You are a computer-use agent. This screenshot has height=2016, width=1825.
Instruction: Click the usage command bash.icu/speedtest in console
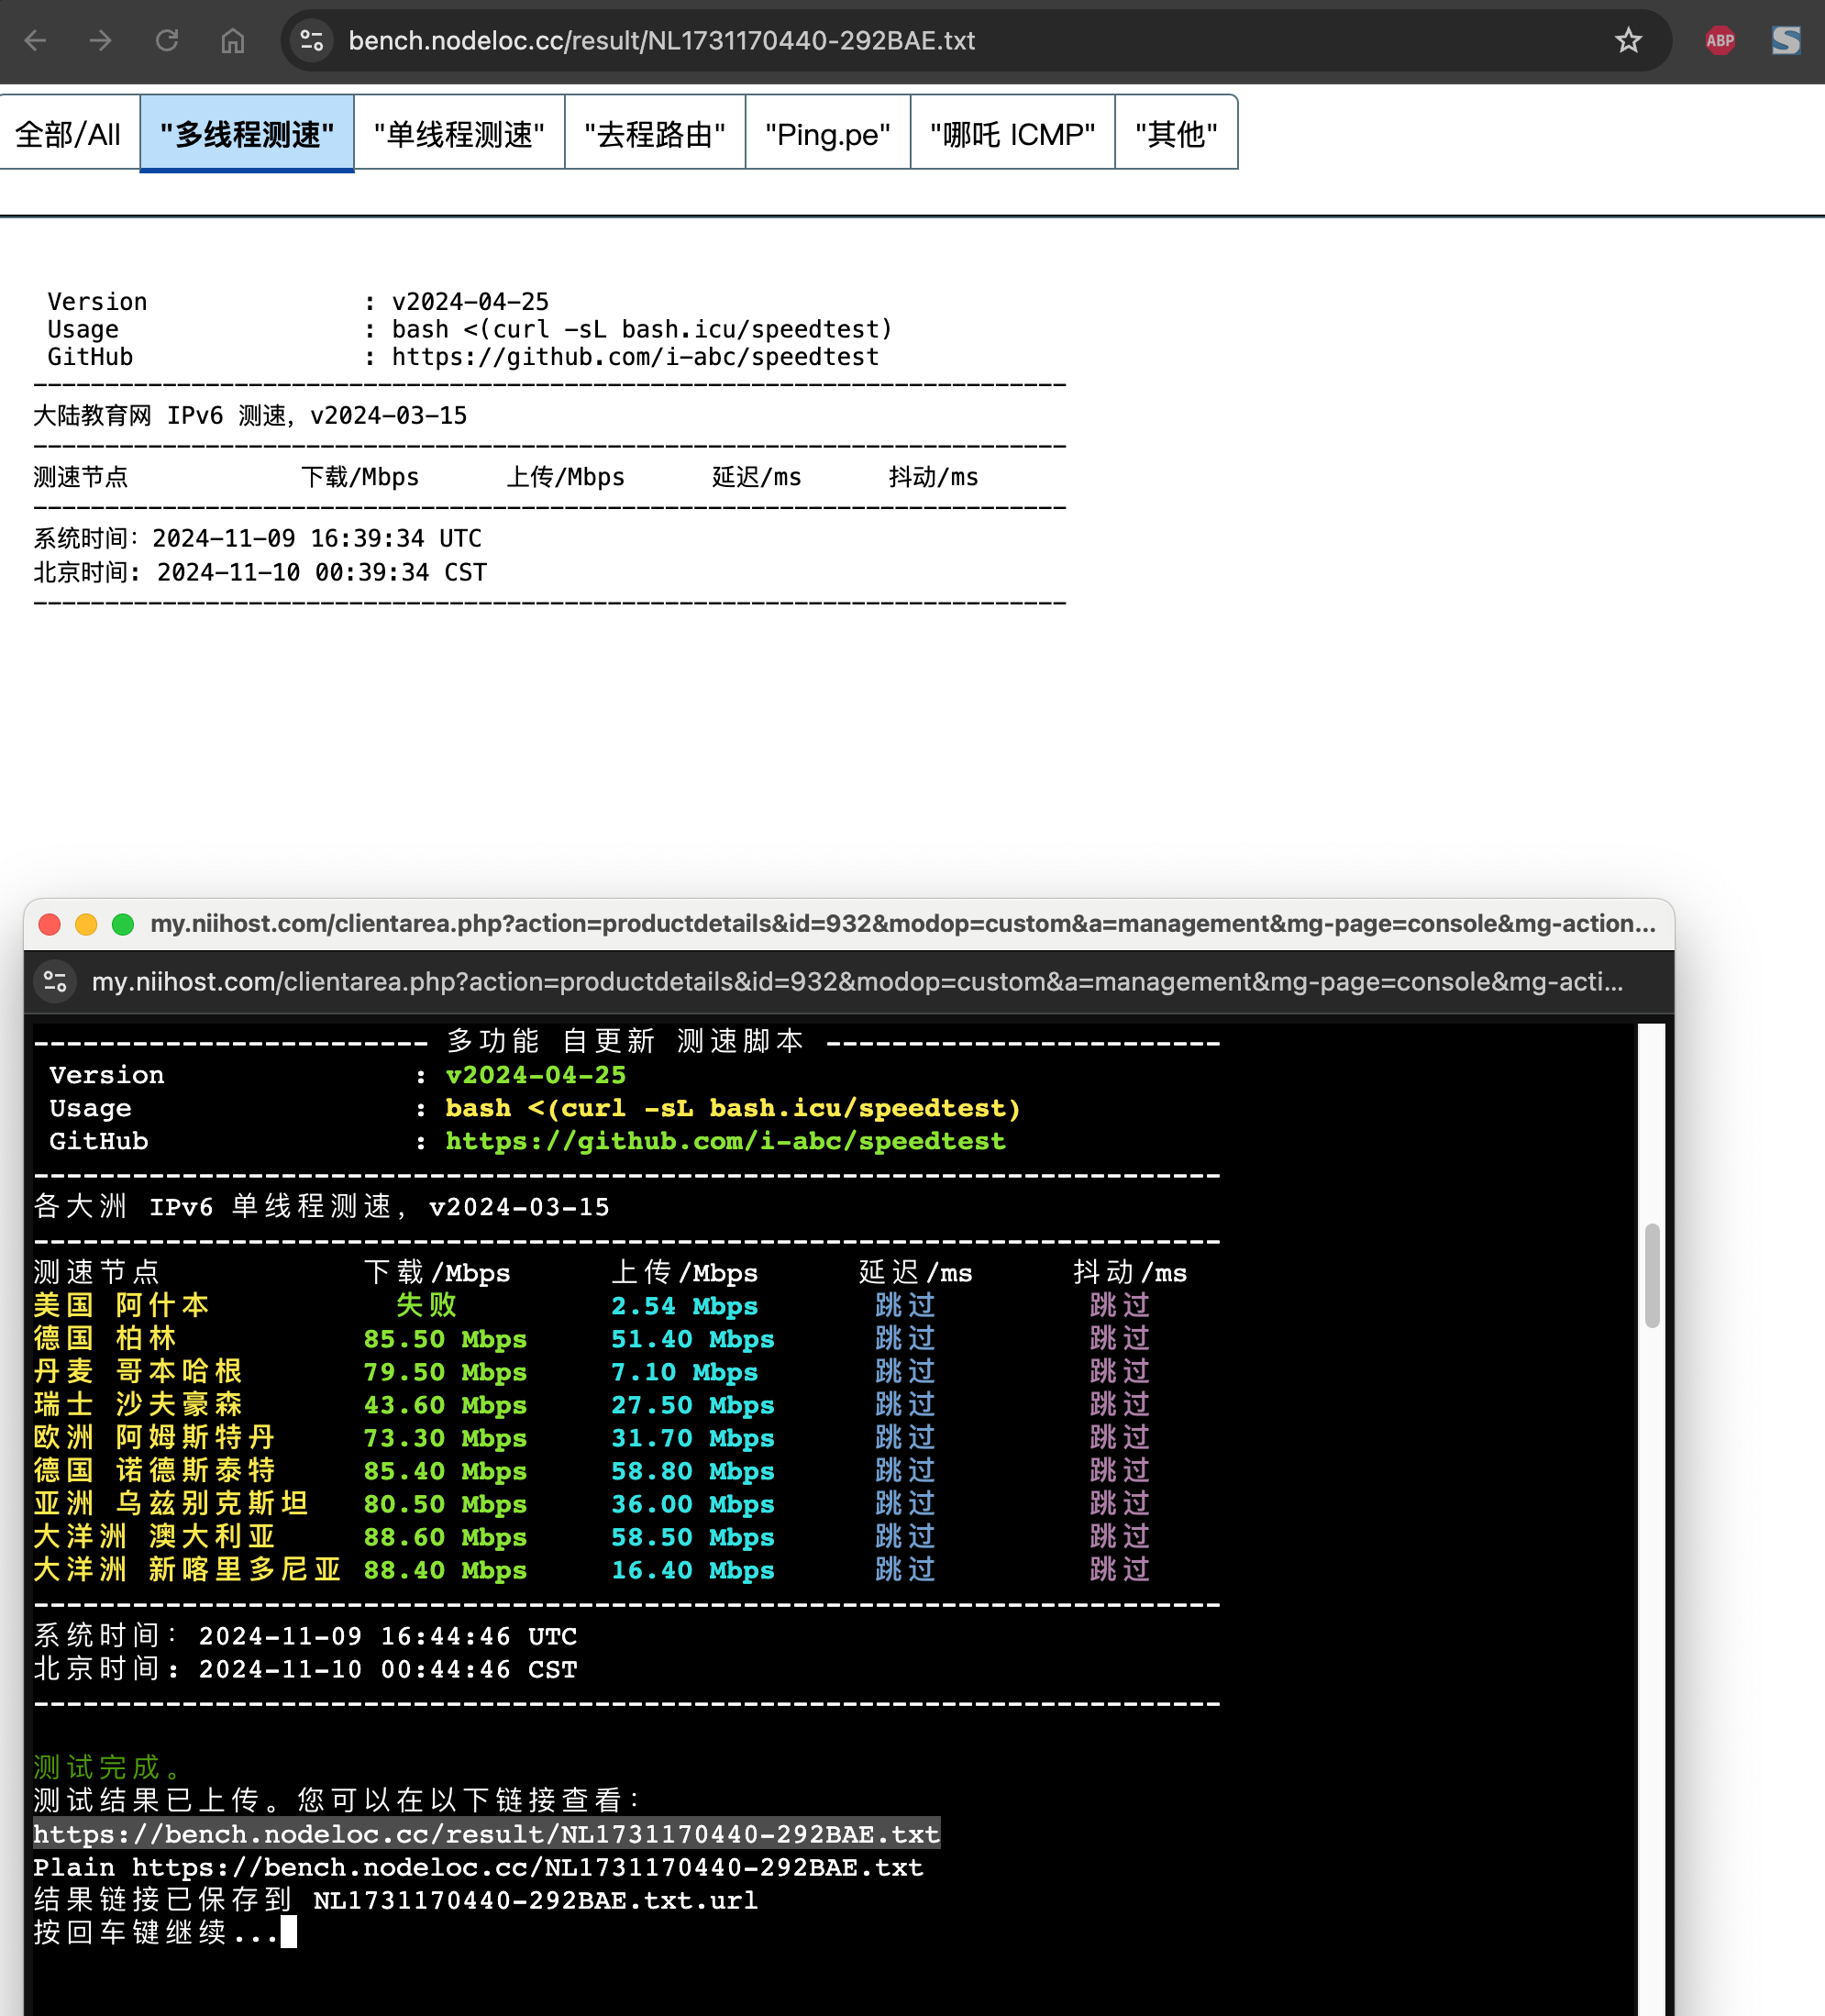pos(733,1108)
